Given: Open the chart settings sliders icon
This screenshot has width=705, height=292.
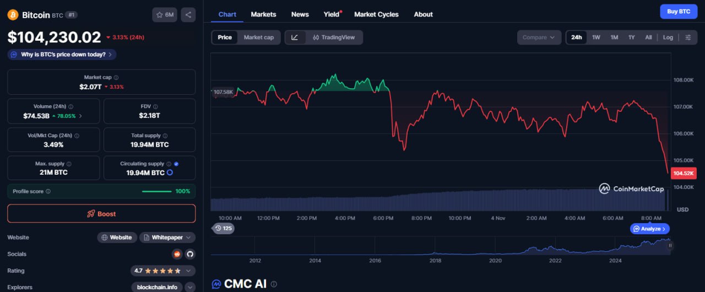Looking at the screenshot, I should (688, 37).
